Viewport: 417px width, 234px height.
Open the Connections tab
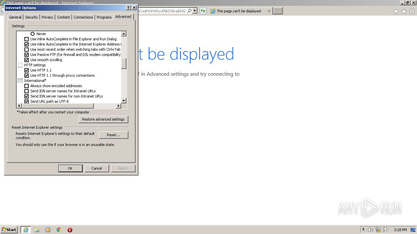(83, 17)
